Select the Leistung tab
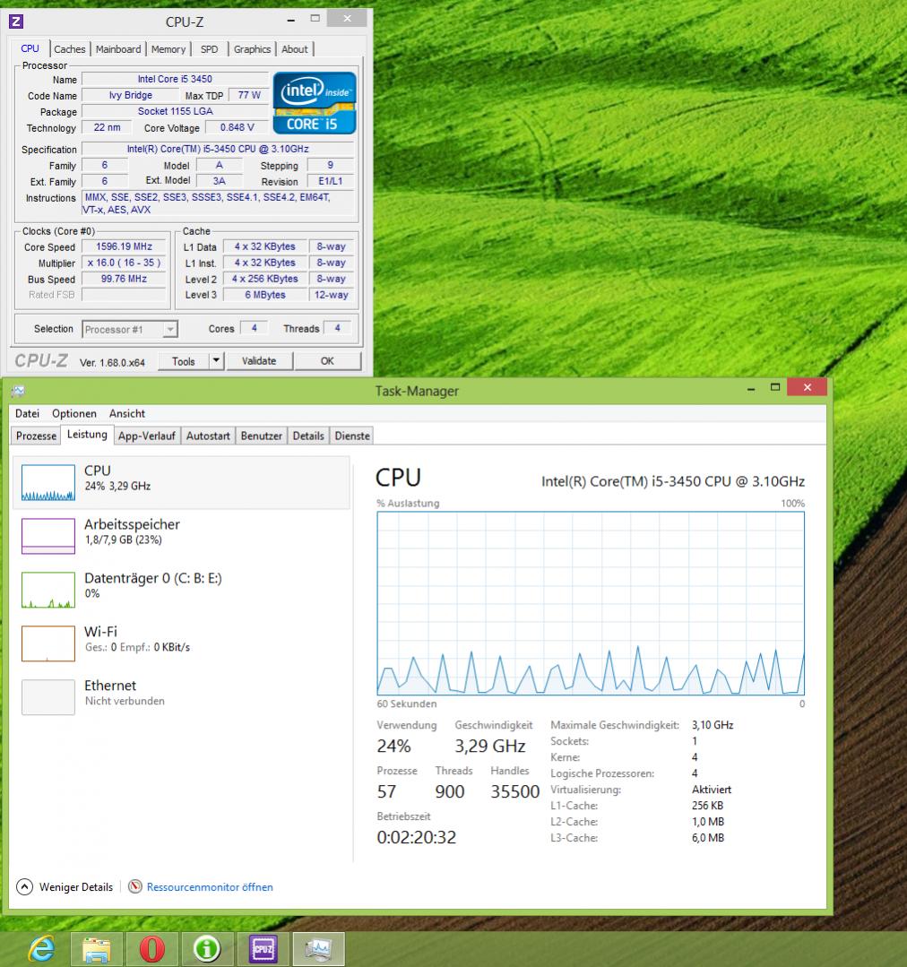This screenshot has height=967, width=907. pyautogui.click(x=87, y=434)
